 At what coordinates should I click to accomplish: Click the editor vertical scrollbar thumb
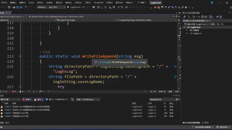[179, 58]
